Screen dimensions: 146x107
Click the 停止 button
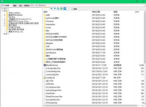[20, 6]
